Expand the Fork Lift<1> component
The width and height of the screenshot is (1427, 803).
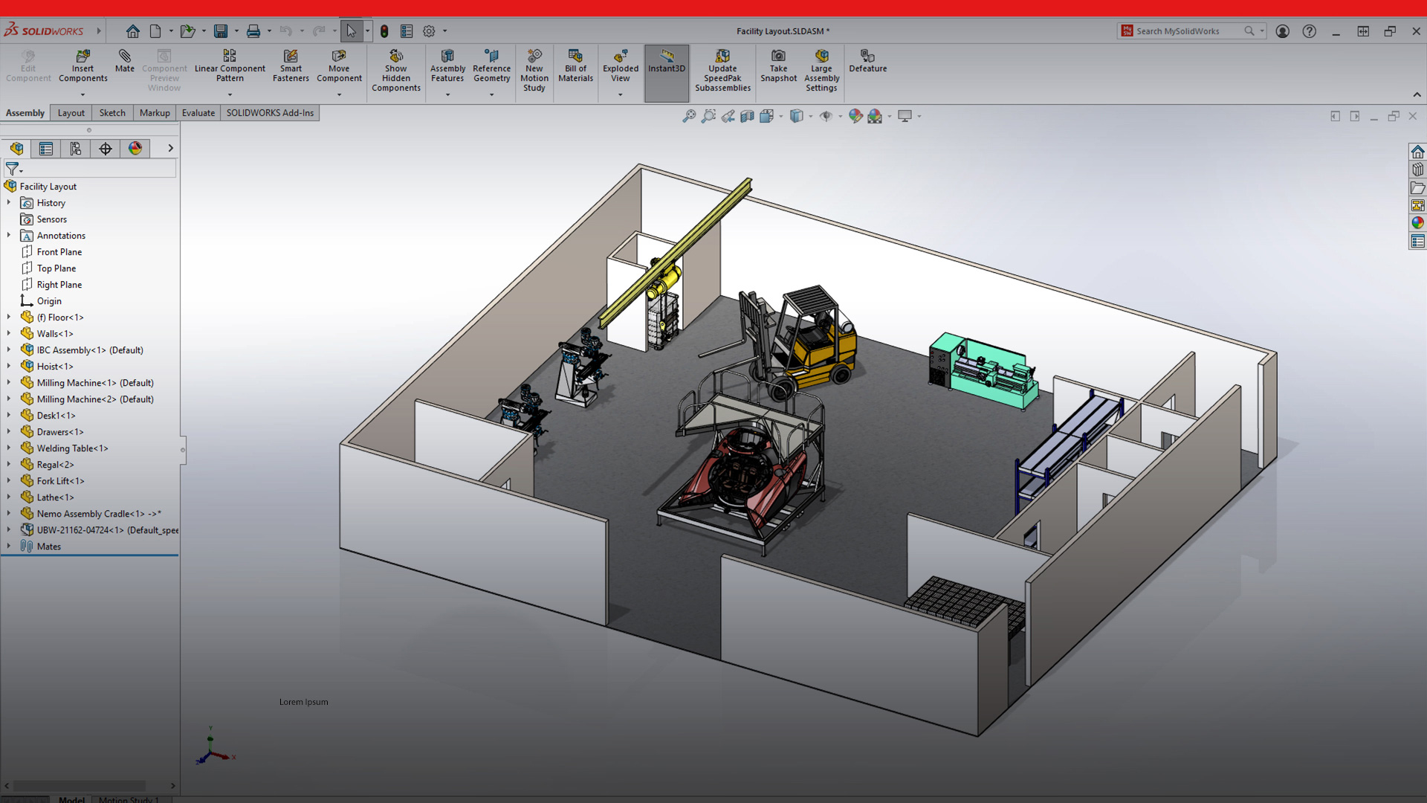pyautogui.click(x=9, y=480)
